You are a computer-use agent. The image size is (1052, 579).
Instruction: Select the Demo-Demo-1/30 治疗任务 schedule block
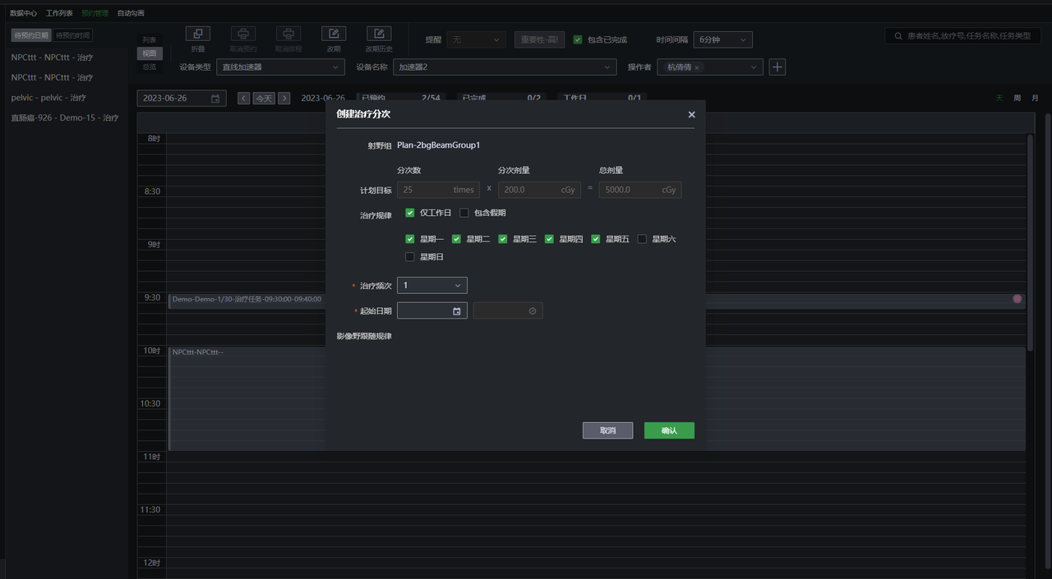point(597,300)
